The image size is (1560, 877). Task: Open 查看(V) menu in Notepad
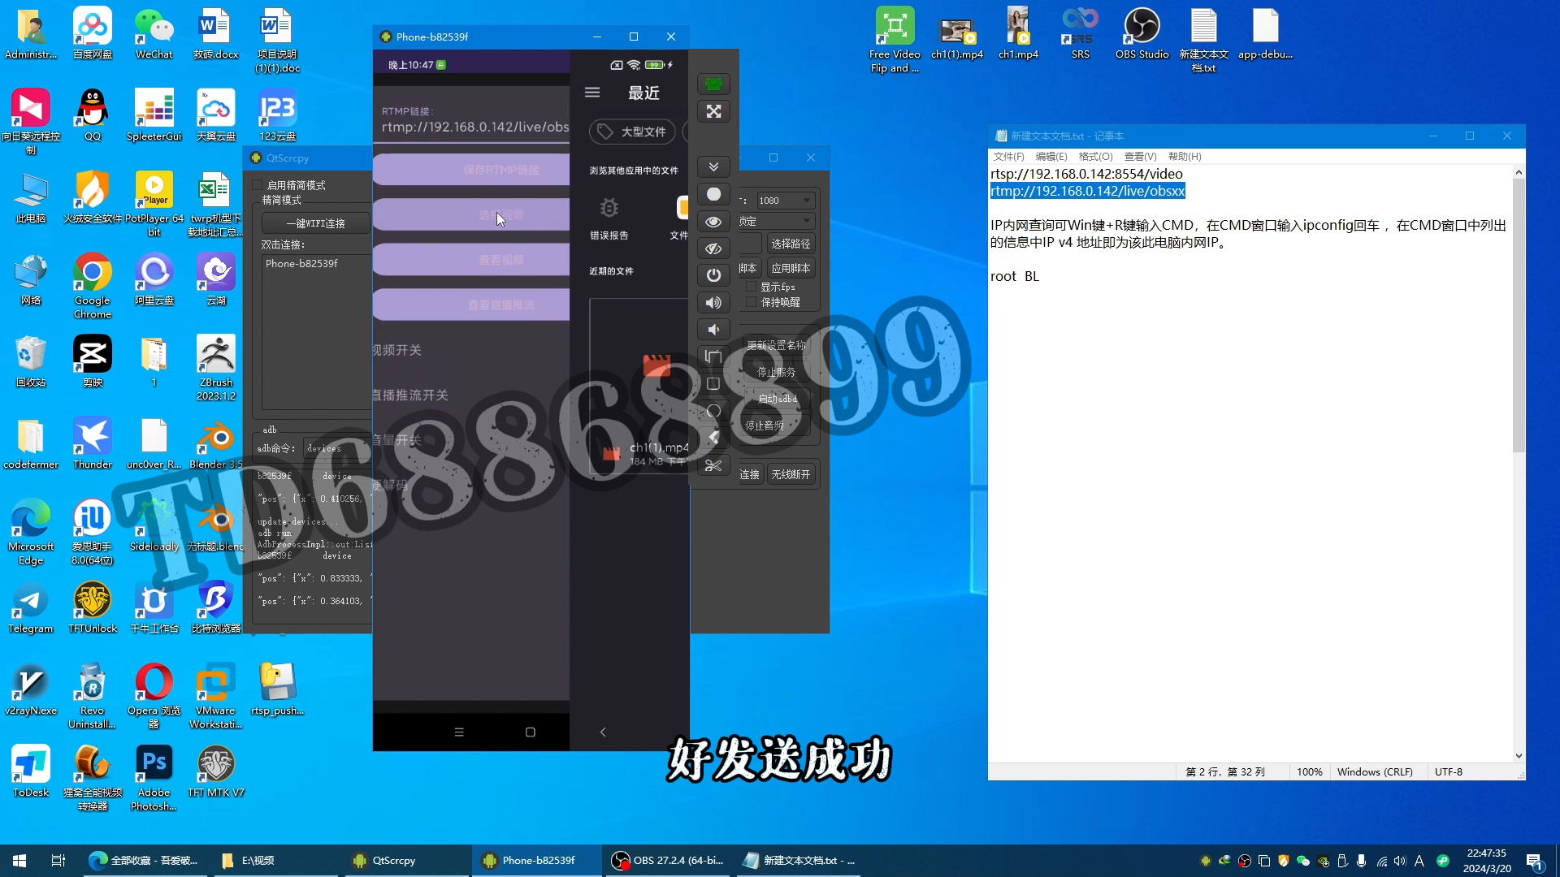pyautogui.click(x=1140, y=157)
